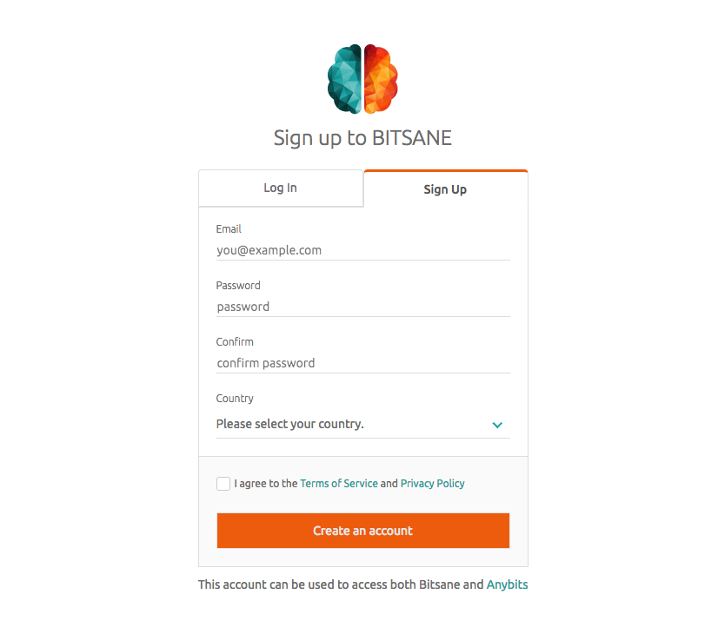718x634 pixels.
Task: Click the Confirm field label
Action: click(x=235, y=341)
